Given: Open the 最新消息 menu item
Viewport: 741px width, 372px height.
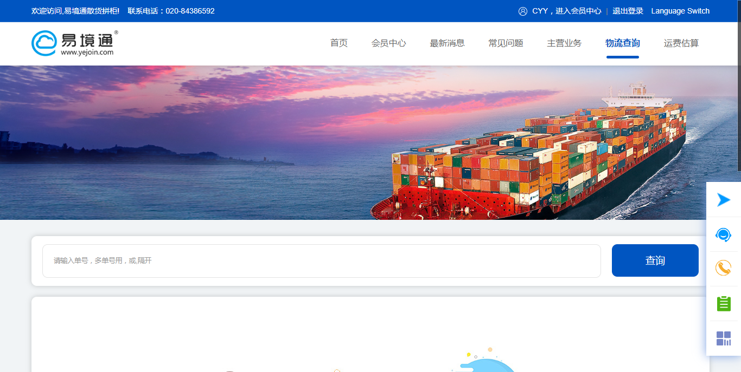Looking at the screenshot, I should 448,43.
